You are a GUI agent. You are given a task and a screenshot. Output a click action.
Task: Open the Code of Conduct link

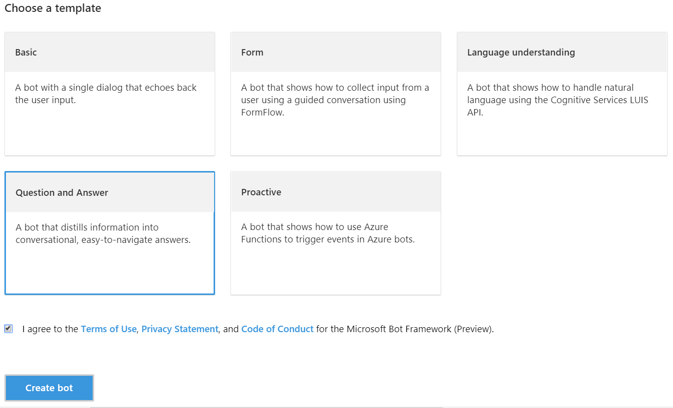point(278,329)
